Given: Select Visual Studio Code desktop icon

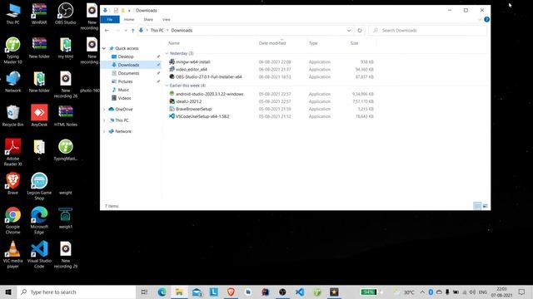Looking at the screenshot, I should tap(39, 255).
